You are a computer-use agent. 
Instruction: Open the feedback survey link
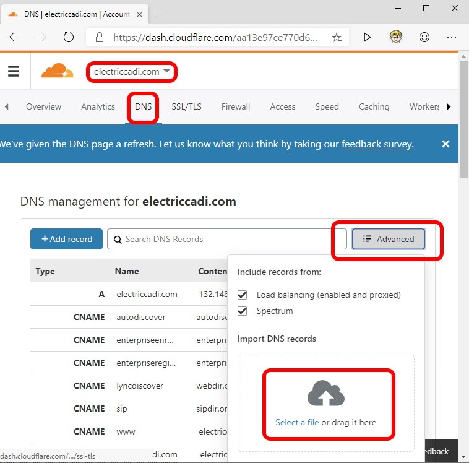(376, 144)
